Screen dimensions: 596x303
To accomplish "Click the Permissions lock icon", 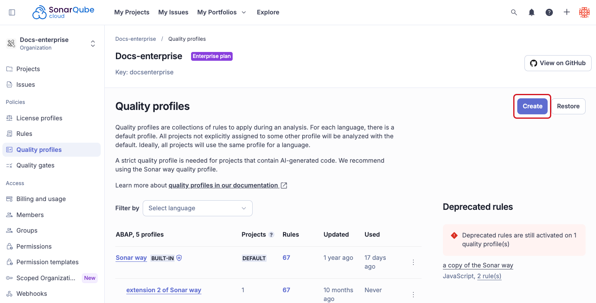I will (10, 247).
